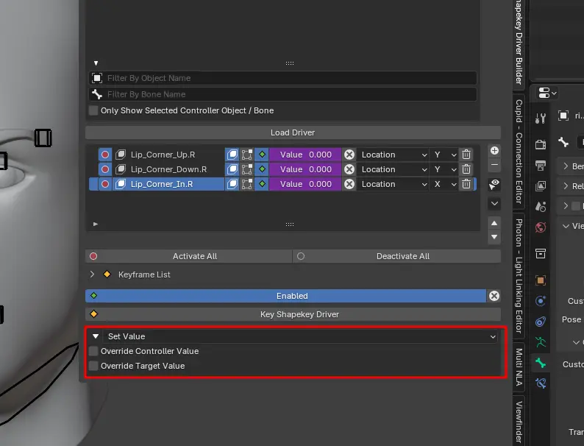Click the plus icon to add list entry
Viewport: 584px width, 446px height.
494,150
